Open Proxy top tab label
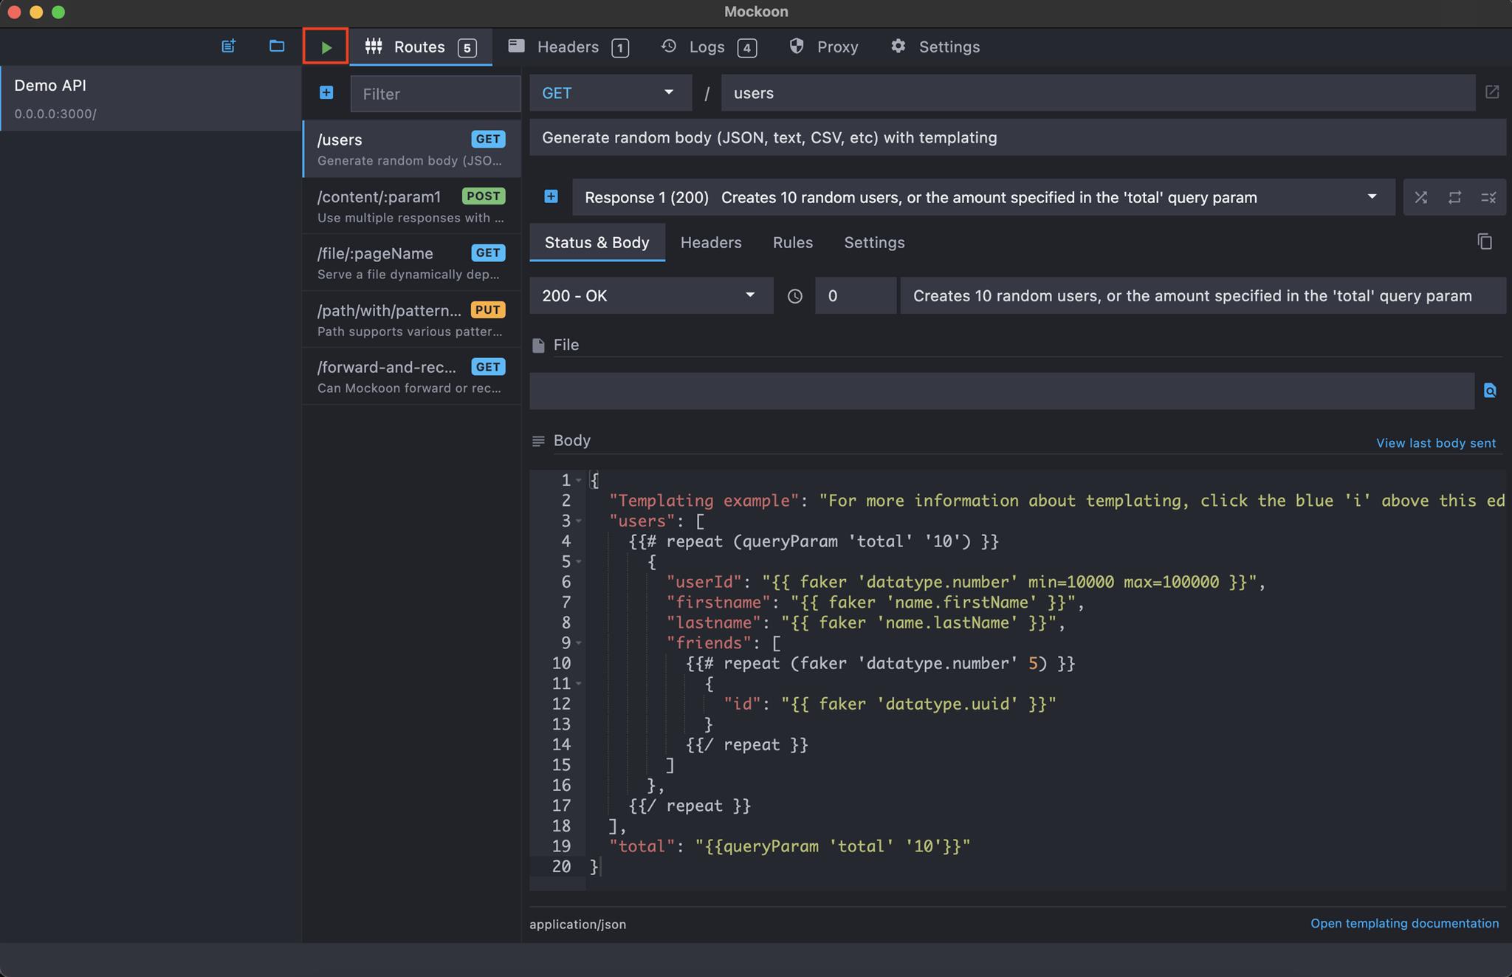This screenshot has height=977, width=1512. (837, 47)
